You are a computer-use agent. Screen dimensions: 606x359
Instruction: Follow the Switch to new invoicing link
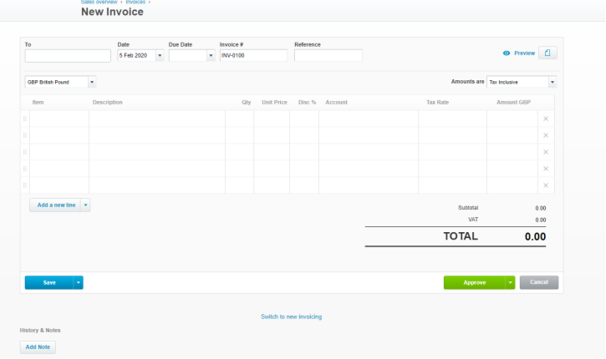[291, 316]
